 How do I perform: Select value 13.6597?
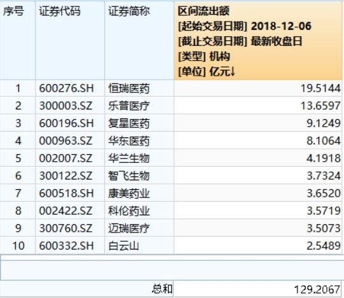coord(320,106)
